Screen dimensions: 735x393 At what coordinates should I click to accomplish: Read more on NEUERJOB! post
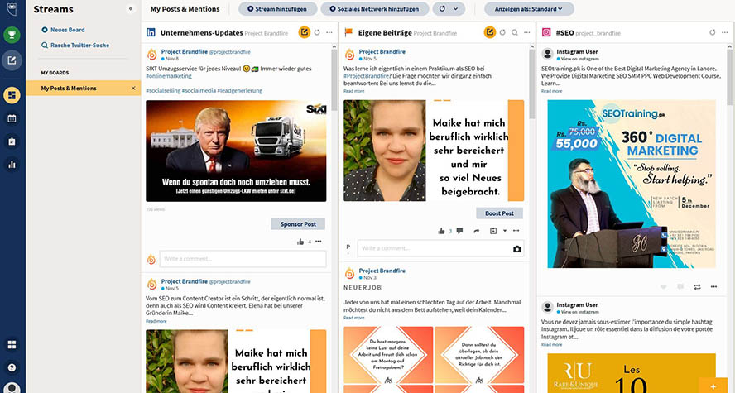354,318
